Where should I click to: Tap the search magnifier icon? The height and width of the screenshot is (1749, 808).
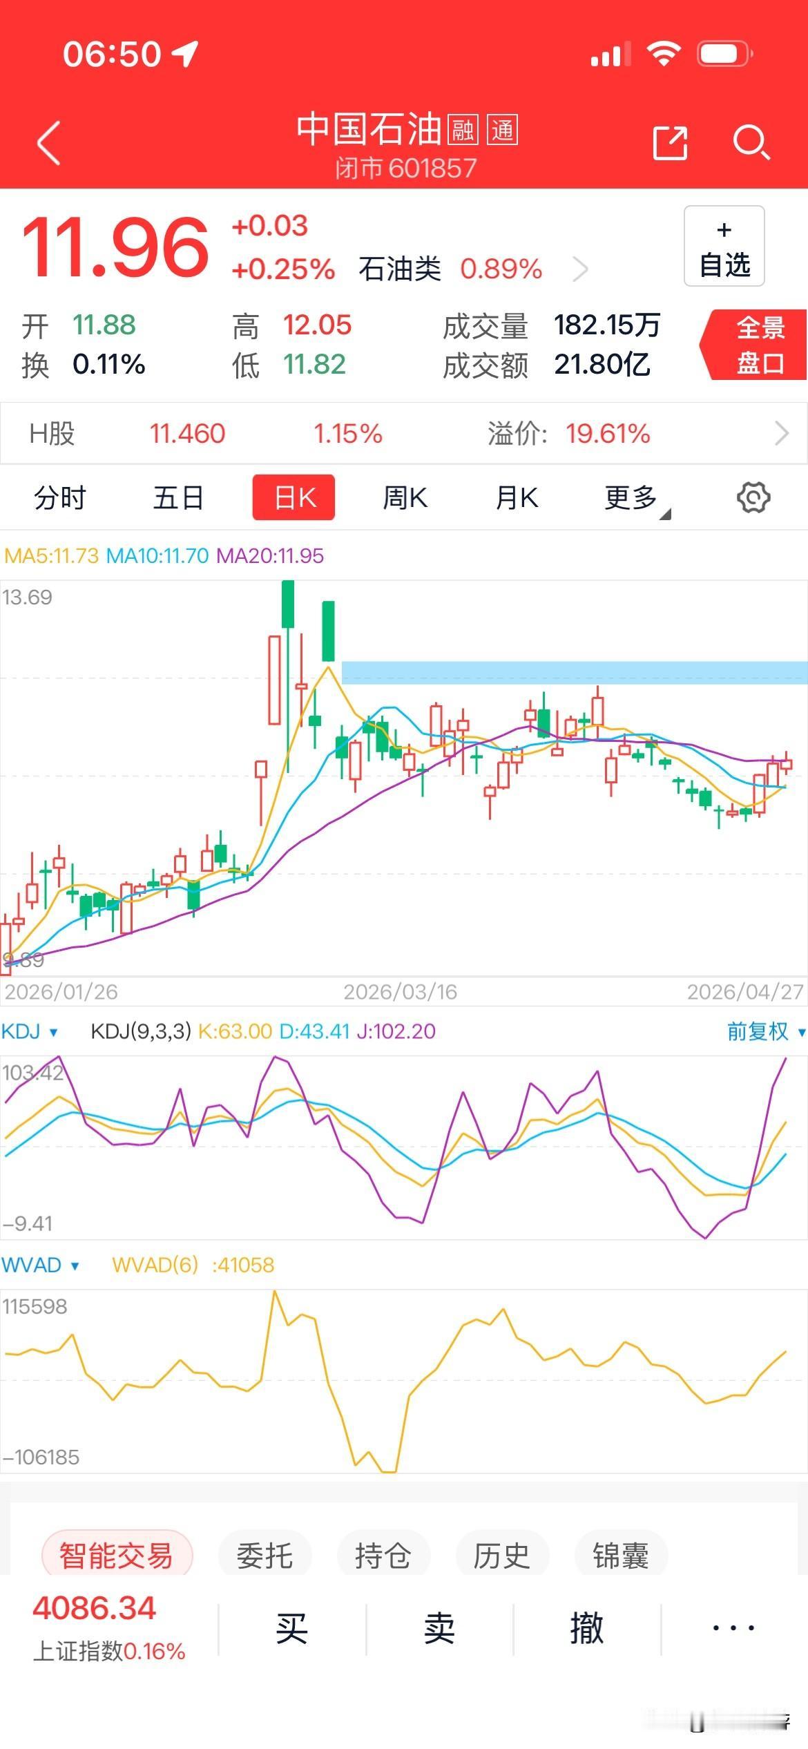pyautogui.click(x=751, y=143)
